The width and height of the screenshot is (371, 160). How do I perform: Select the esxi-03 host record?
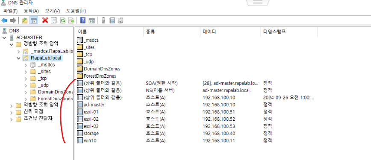[x=91, y=126]
